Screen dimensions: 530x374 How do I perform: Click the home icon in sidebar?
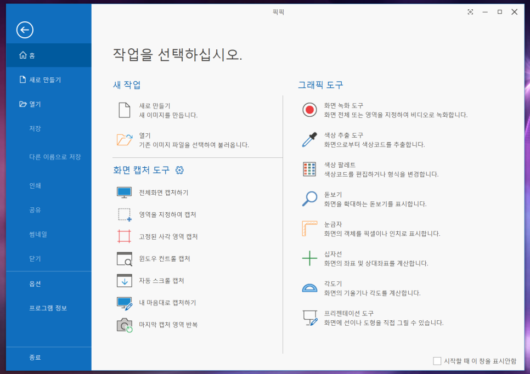point(22,55)
